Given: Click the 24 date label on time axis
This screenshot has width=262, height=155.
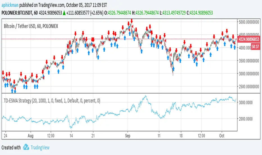Looking at the screenshot, I should point(6,136).
